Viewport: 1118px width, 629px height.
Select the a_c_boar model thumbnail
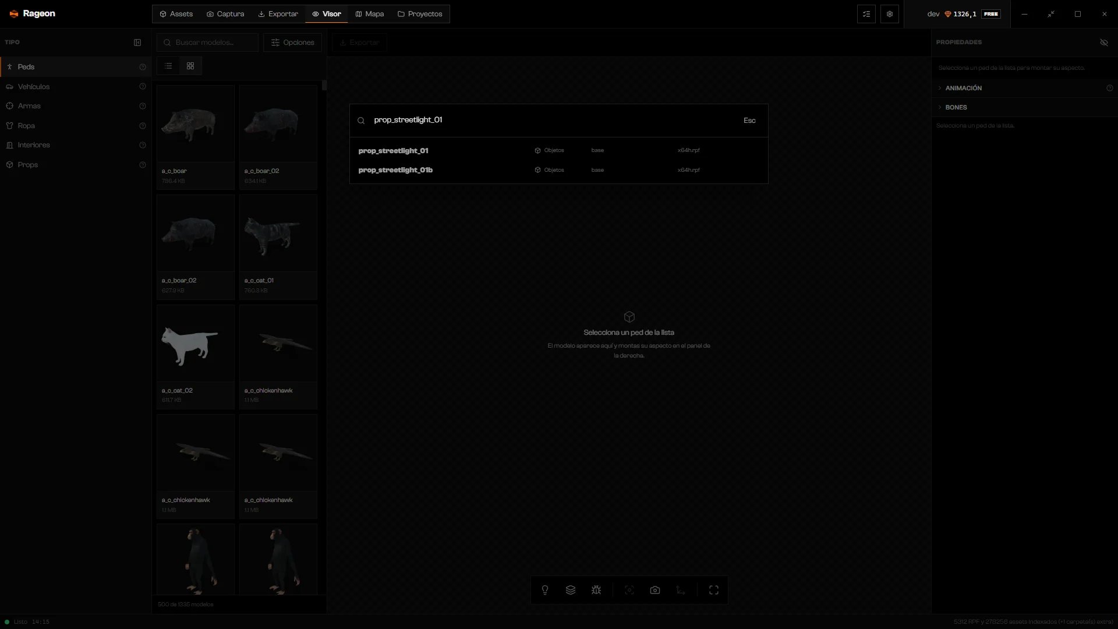click(196, 137)
